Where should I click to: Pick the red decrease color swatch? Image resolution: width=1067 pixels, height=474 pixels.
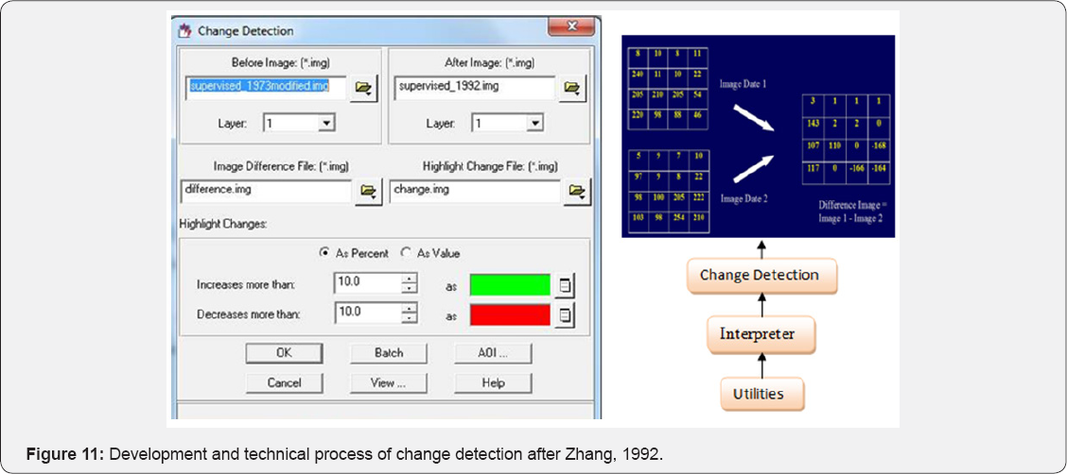(509, 314)
